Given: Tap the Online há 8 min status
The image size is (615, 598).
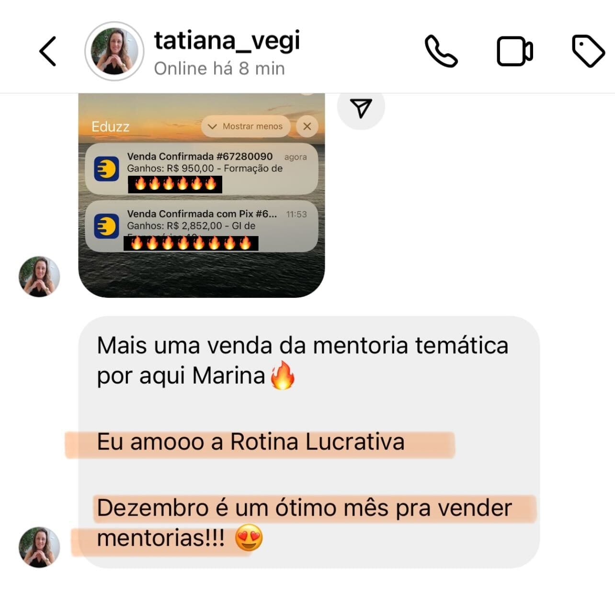Looking at the screenshot, I should click(x=219, y=68).
